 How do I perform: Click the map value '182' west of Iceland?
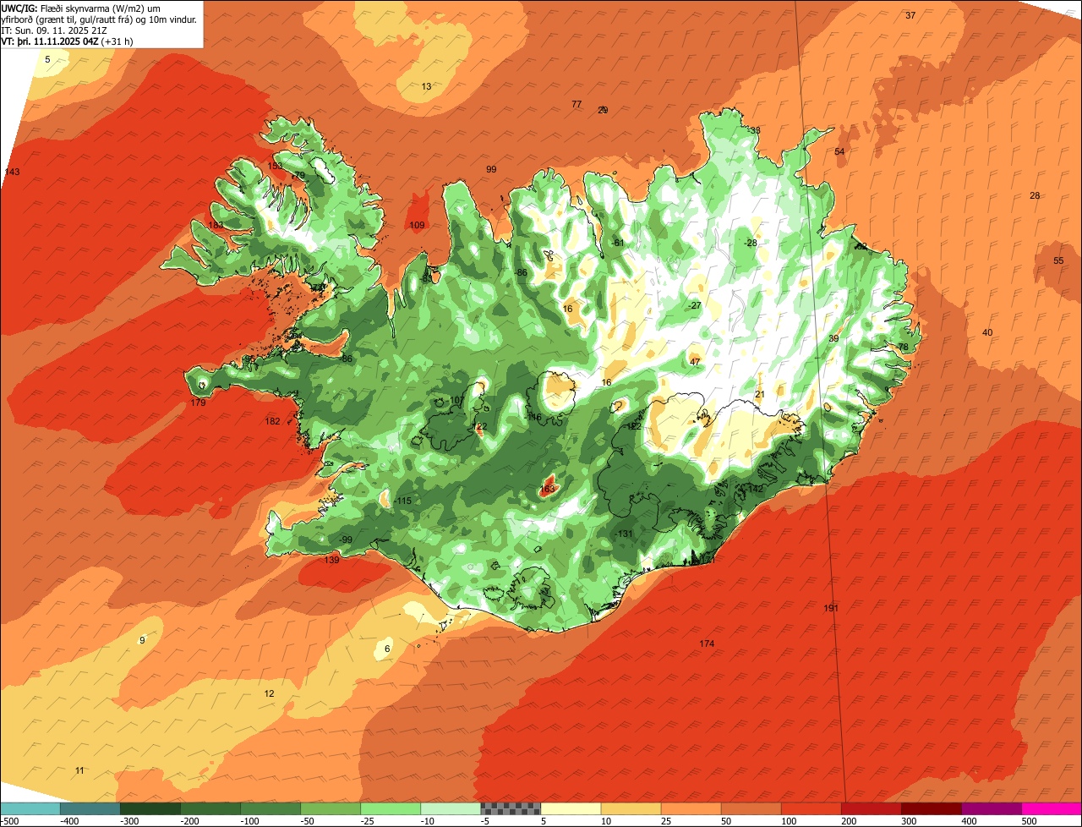[272, 421]
